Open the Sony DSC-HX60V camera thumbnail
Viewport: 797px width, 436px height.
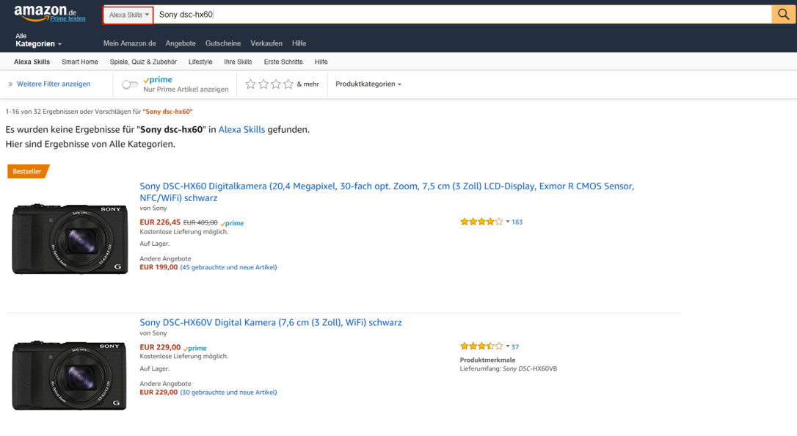70,375
